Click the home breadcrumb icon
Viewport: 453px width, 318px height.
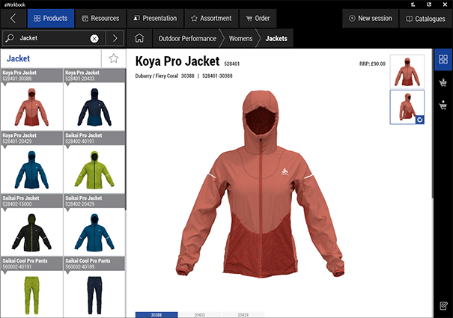coord(139,38)
